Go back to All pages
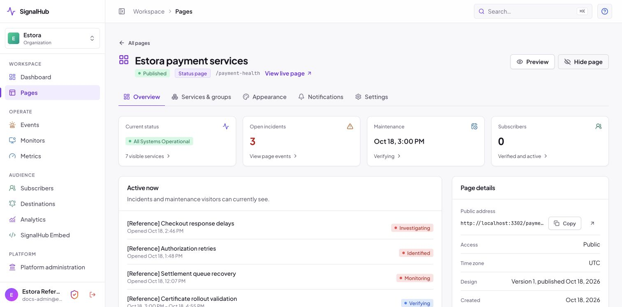Viewport: 622px width, 307px height. [135, 43]
